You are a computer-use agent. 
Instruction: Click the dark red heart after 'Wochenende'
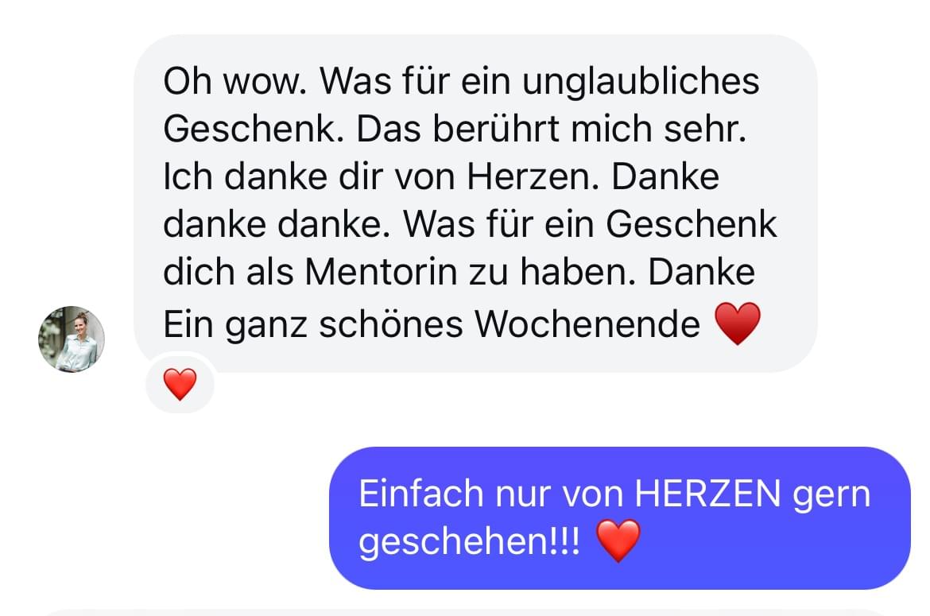pyautogui.click(x=737, y=323)
